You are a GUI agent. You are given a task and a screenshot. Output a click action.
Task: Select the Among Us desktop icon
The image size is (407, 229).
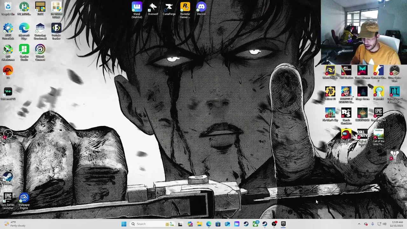tap(346, 136)
